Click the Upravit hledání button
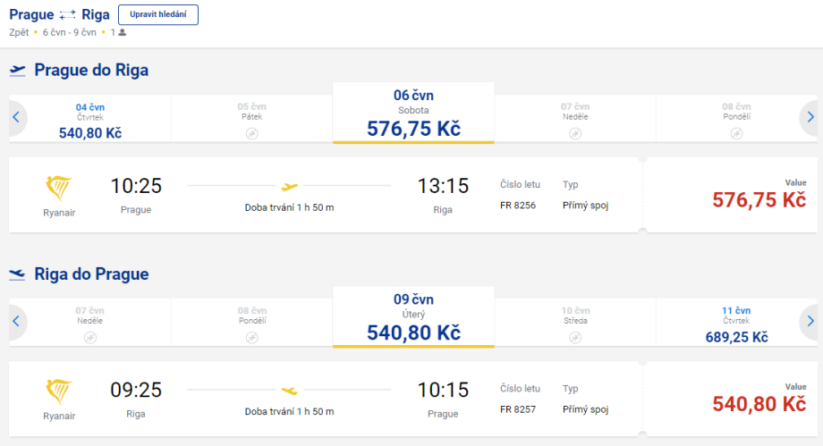 pos(158,15)
